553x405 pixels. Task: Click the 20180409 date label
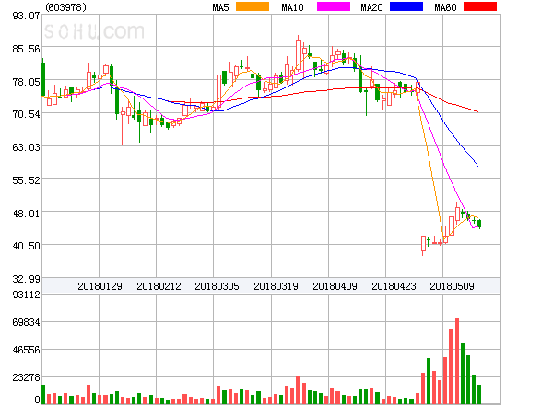(335, 286)
